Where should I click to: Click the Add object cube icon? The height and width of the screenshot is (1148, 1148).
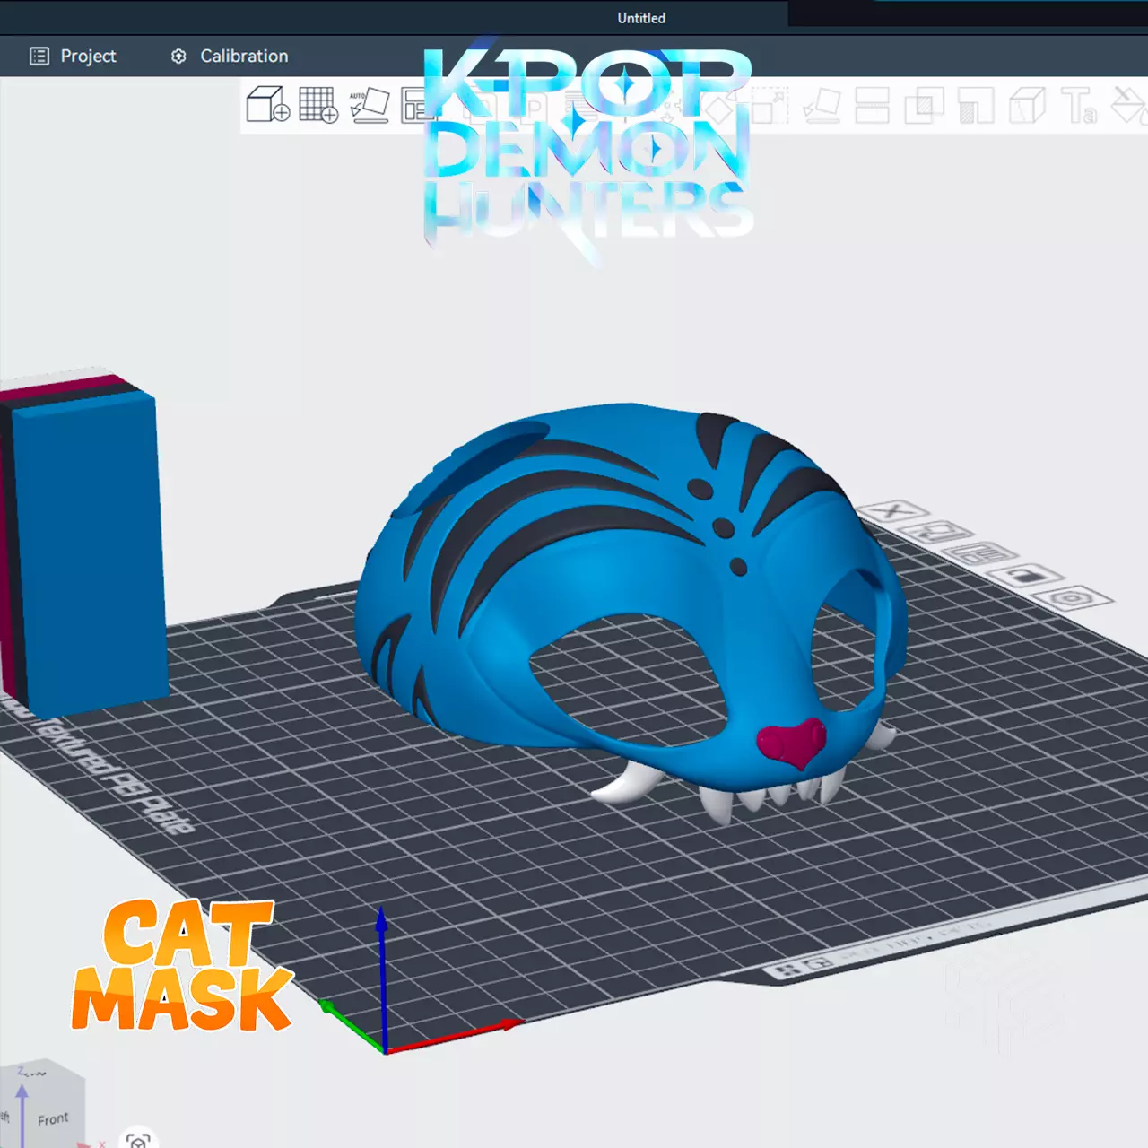267,105
